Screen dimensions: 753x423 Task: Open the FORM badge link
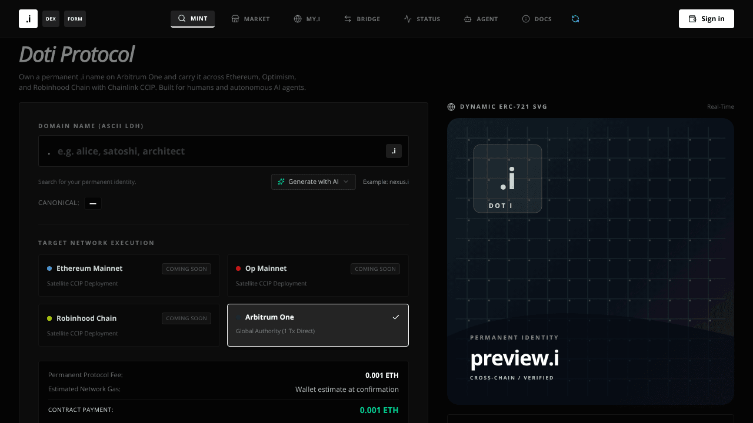[x=75, y=19]
